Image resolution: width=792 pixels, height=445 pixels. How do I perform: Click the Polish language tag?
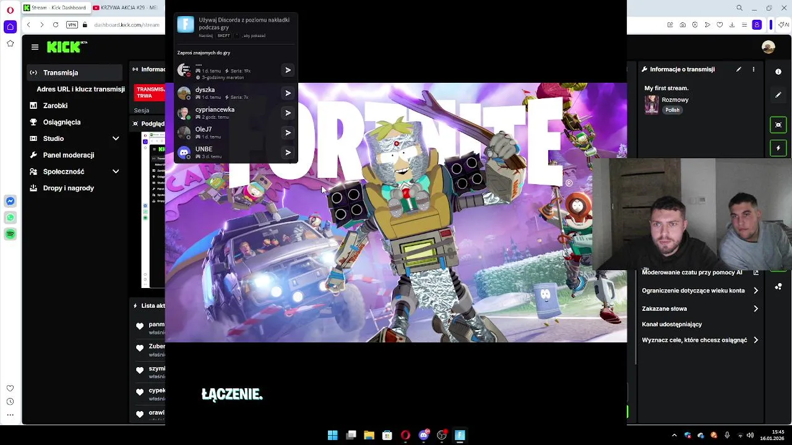point(673,110)
